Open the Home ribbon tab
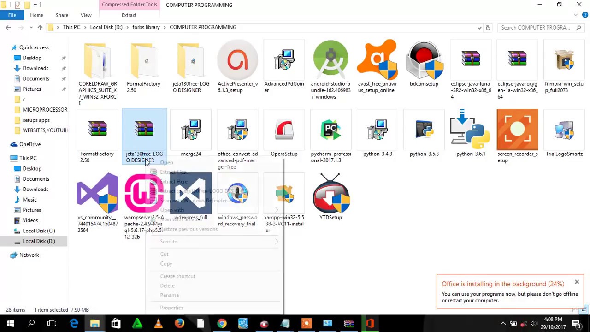Screen dimensions: 590x332 [36, 15]
